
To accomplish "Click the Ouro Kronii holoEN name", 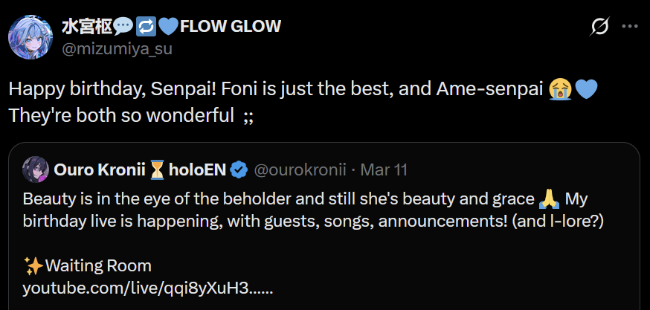I will 140,169.
